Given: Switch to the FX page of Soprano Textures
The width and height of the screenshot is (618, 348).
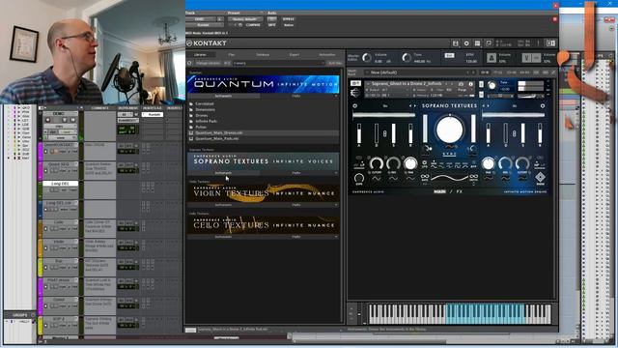Looking at the screenshot, I should coord(460,191).
